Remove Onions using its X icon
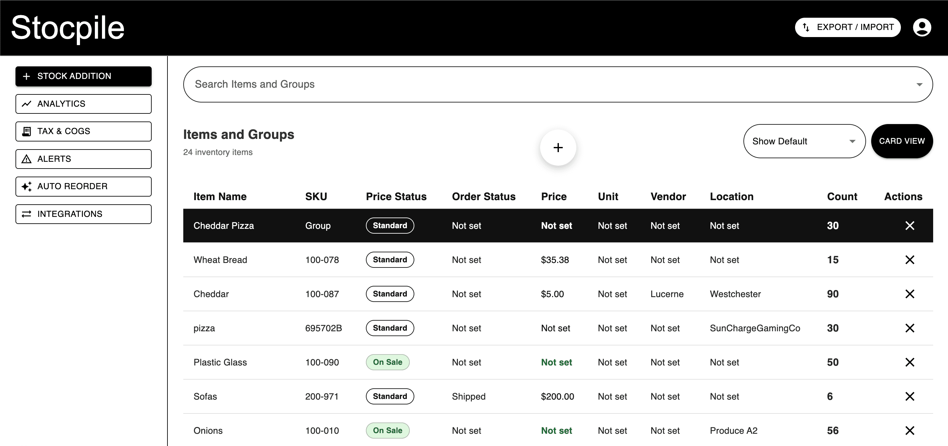This screenshot has height=446, width=948. (x=909, y=431)
